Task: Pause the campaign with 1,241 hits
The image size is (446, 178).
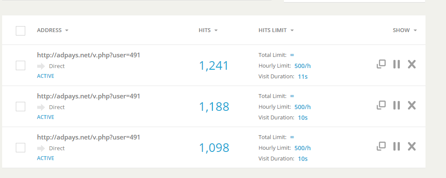Action: [396, 64]
